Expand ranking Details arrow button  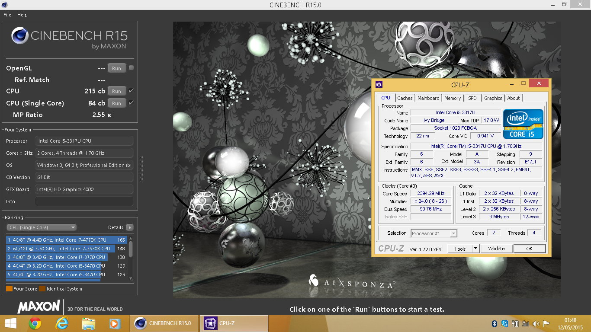pyautogui.click(x=130, y=227)
